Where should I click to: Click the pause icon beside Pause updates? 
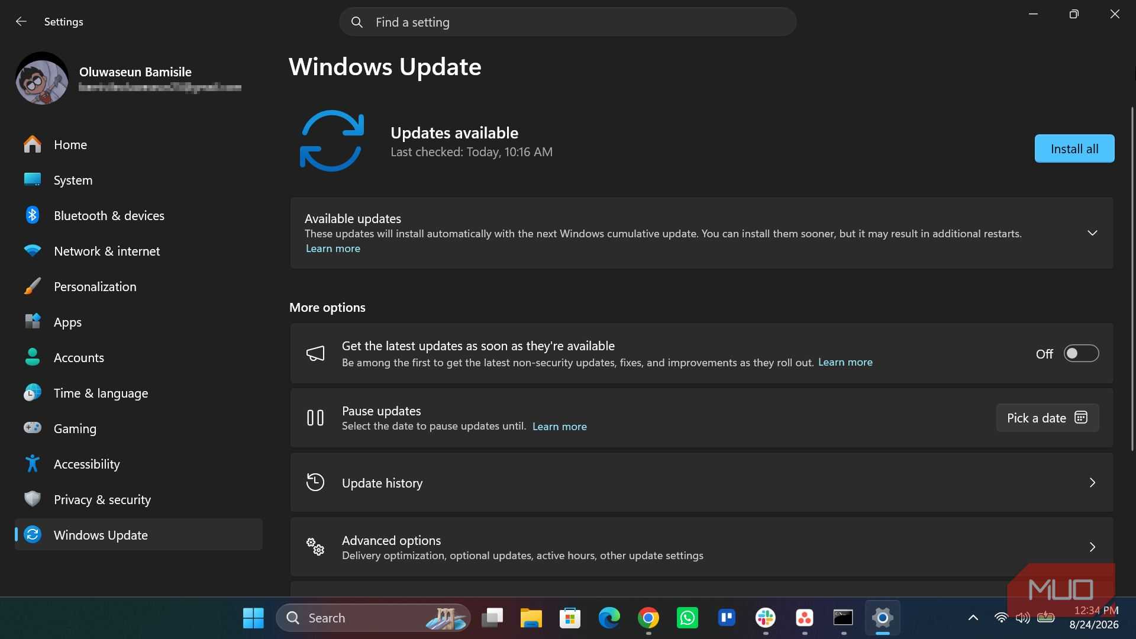tap(315, 418)
